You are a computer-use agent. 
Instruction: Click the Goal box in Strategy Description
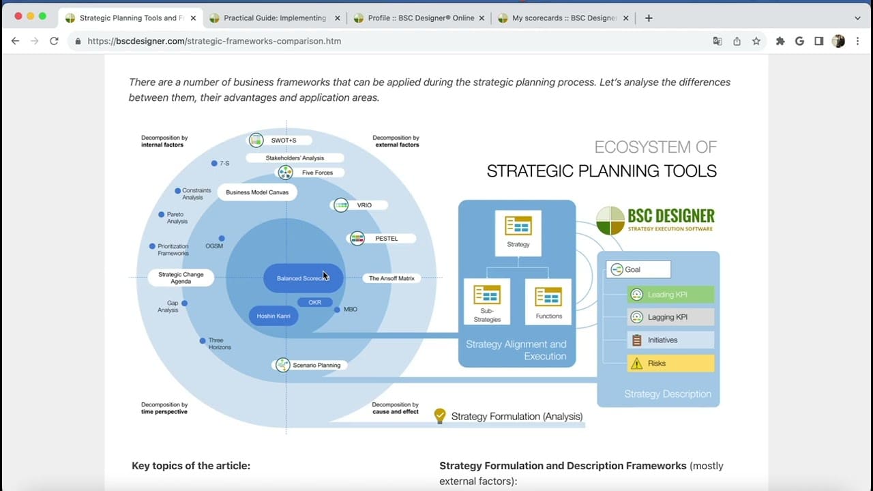pos(638,269)
